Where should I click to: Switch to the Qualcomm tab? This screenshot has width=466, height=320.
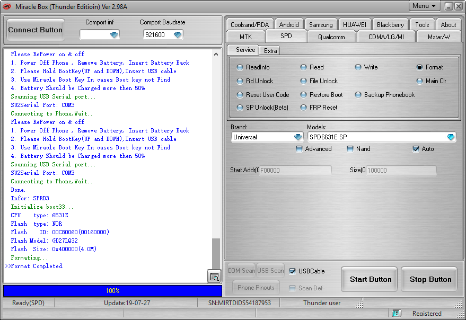click(x=331, y=37)
